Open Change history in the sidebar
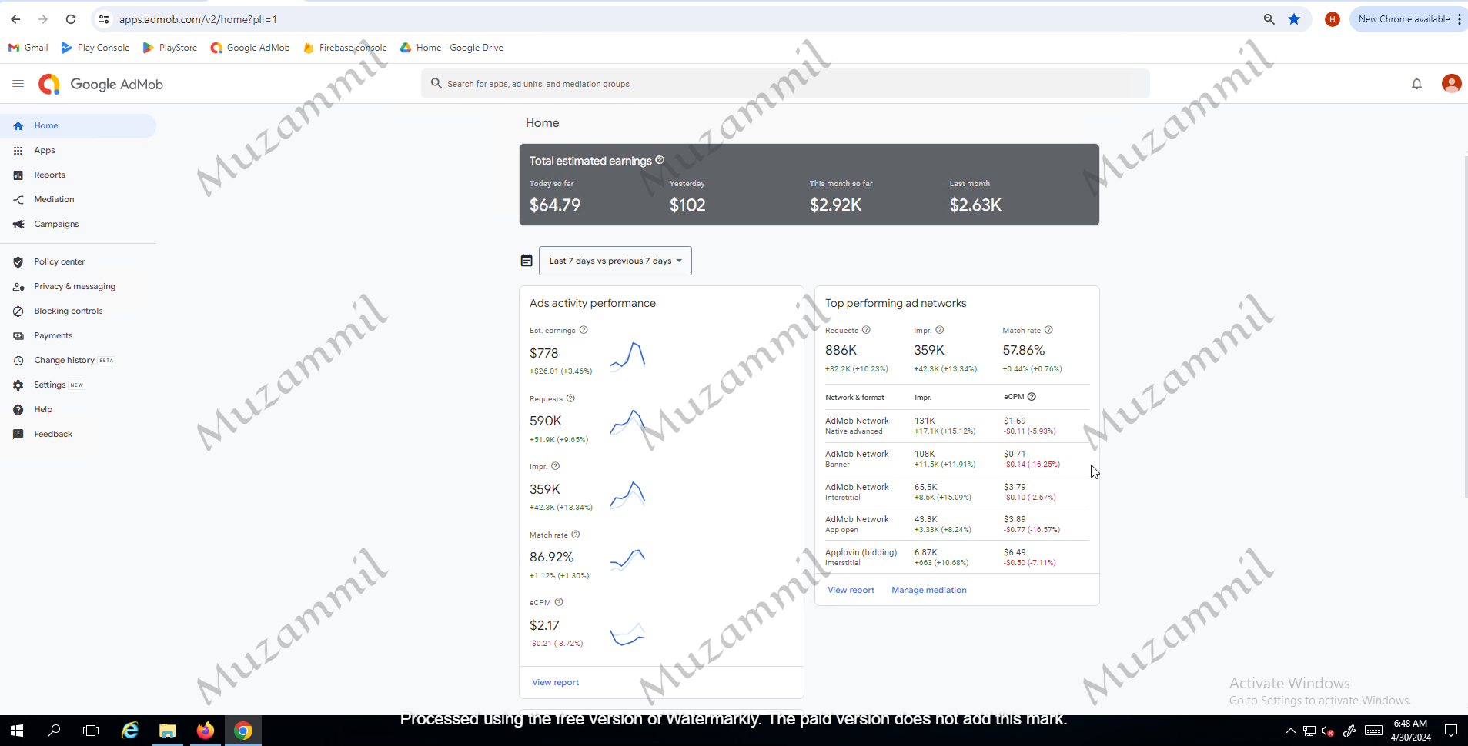This screenshot has height=746, width=1468. point(78,360)
